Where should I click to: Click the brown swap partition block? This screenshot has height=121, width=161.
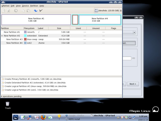tap(75, 20)
